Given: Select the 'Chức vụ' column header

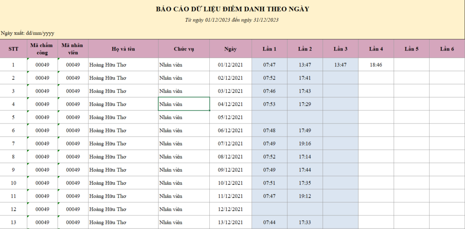Looking at the screenshot, I should click(183, 49).
